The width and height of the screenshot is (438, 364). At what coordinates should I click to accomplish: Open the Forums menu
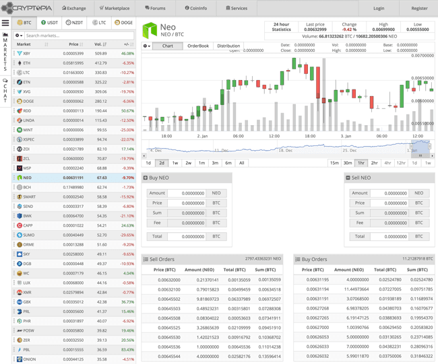point(155,8)
